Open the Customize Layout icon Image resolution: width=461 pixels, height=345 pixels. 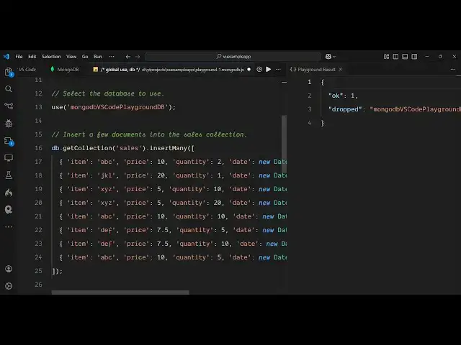pyautogui.click(x=386, y=56)
